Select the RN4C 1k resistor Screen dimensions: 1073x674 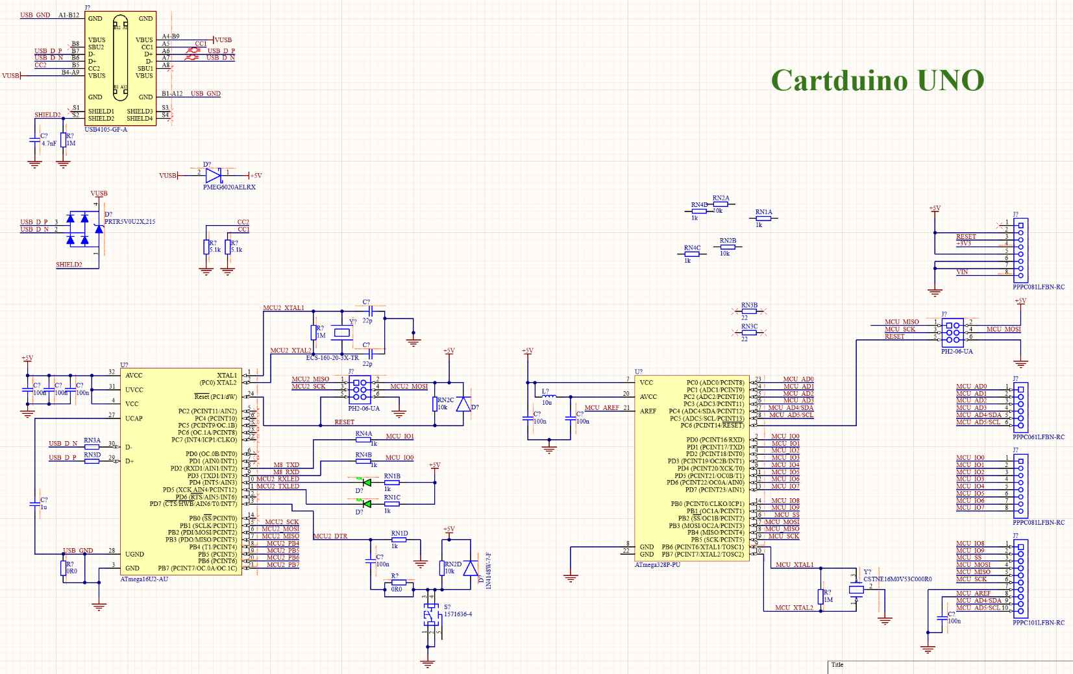[691, 254]
